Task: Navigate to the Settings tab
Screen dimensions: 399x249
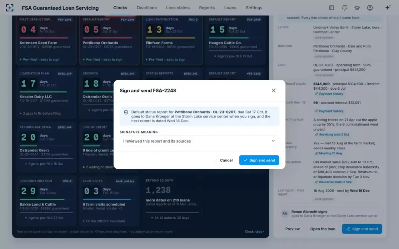Action: 254,8
